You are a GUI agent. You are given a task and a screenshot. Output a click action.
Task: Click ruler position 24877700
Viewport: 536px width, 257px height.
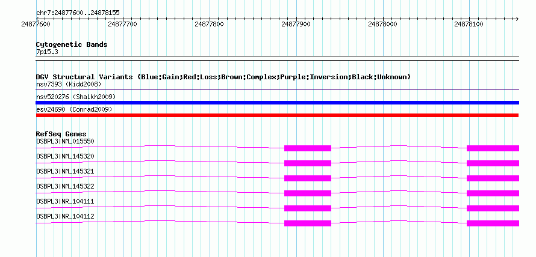click(x=122, y=24)
